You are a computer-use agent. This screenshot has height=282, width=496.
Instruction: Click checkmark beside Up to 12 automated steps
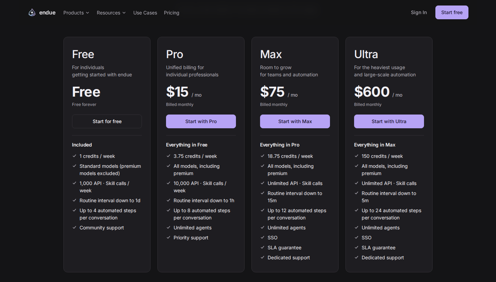point(262,210)
